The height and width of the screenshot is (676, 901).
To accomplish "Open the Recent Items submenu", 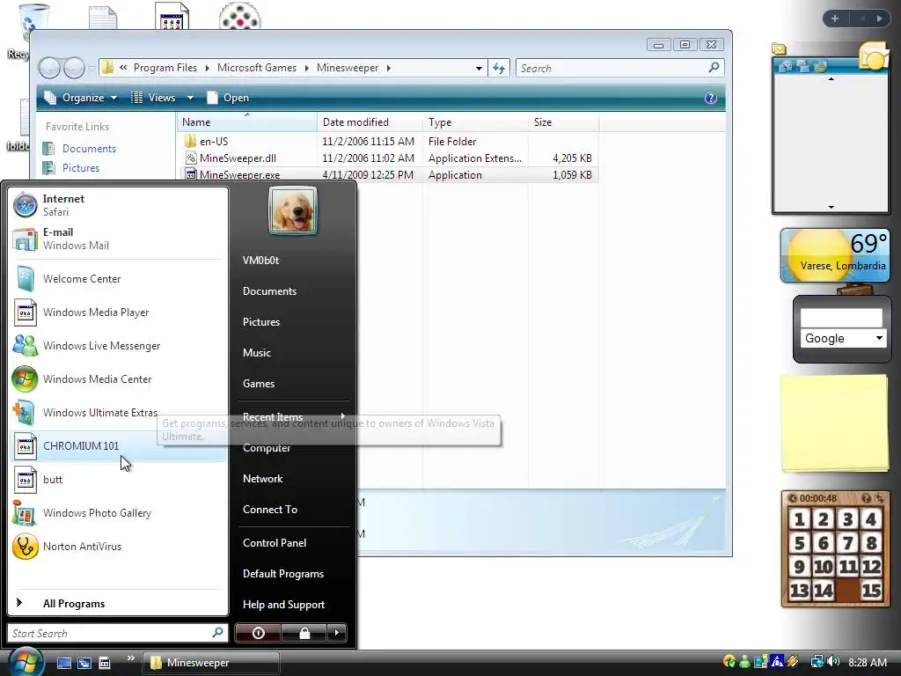I will click(x=294, y=416).
